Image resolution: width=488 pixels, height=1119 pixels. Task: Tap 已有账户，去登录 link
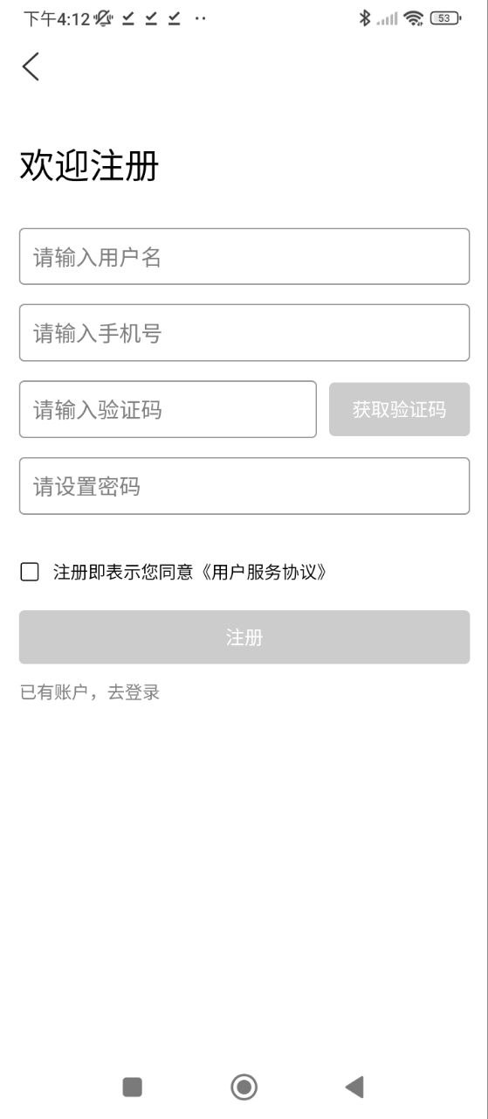tap(90, 692)
